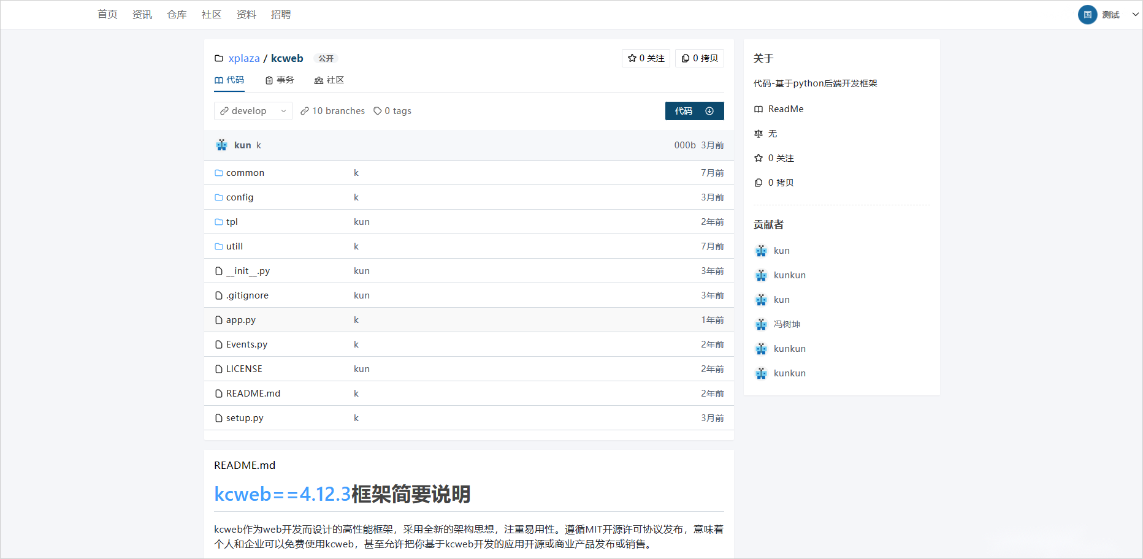Open contributor 冯树坤 profile

coord(787,324)
